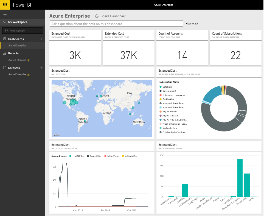Click the Datasets page icon
Viewport: 264px width, 218px height.
[x=5, y=68]
